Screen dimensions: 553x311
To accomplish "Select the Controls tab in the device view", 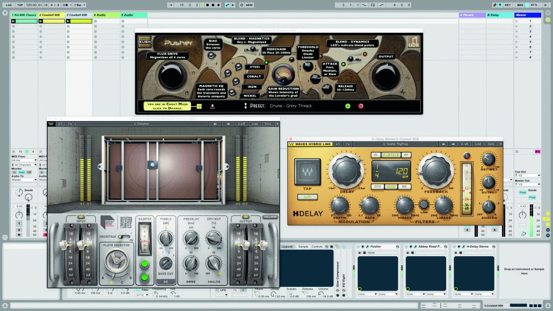I will click(317, 247).
